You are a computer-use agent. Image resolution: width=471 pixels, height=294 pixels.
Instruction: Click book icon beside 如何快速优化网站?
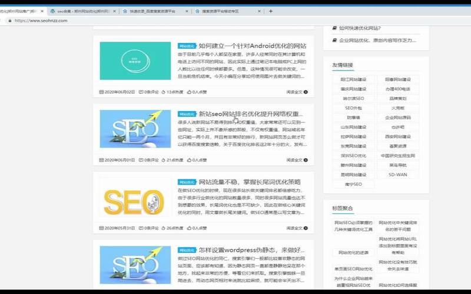pos(334,28)
